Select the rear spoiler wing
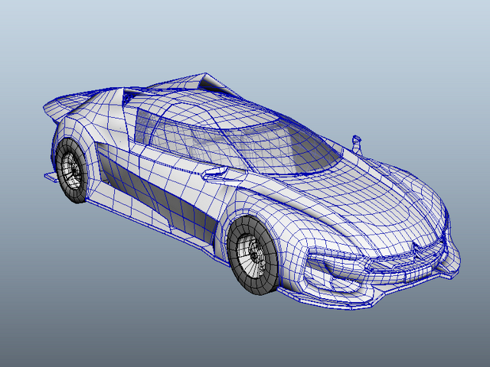The height and width of the screenshot is (367, 490). pyautogui.click(x=78, y=103)
